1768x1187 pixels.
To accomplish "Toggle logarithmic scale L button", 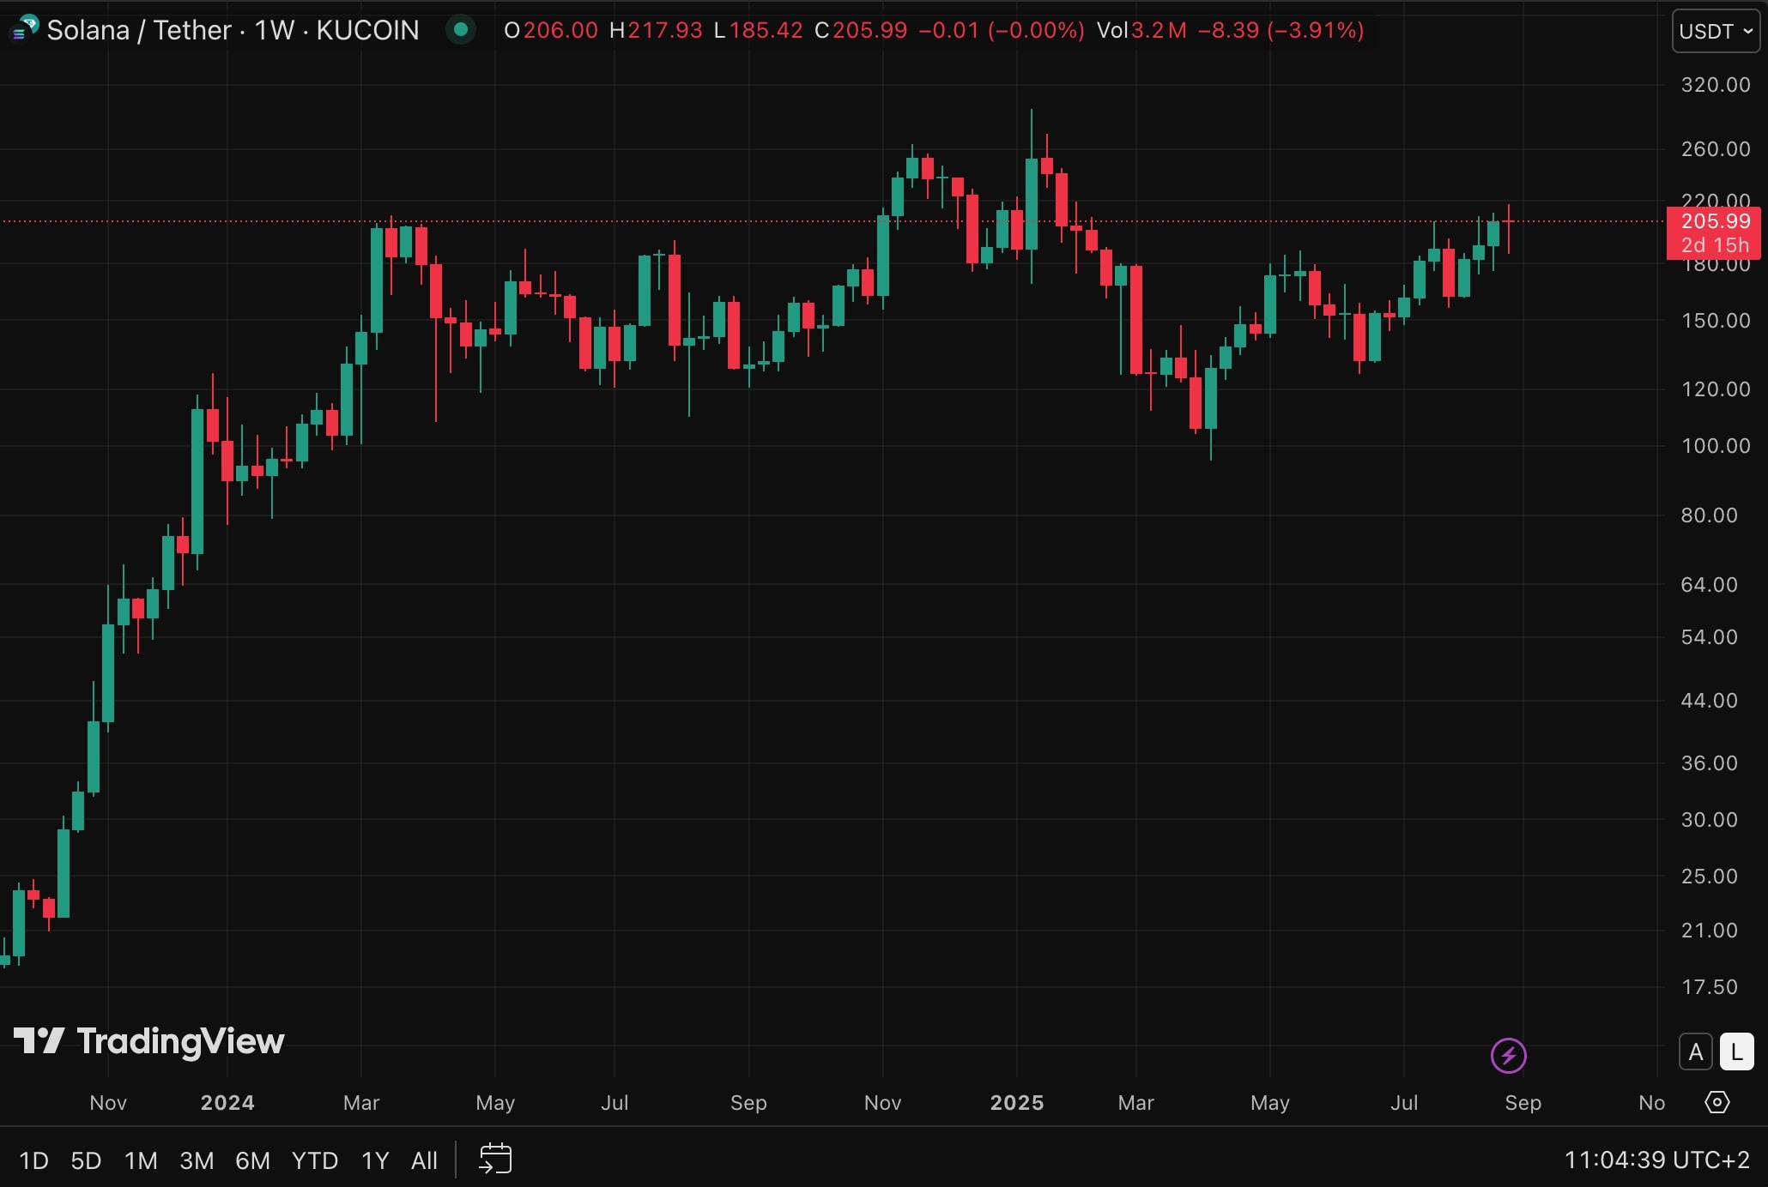I will click(x=1737, y=1051).
